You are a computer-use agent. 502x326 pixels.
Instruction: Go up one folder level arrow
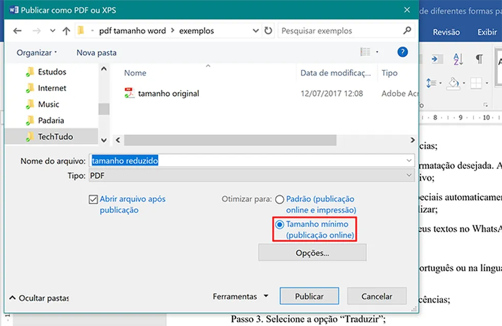click(x=66, y=31)
